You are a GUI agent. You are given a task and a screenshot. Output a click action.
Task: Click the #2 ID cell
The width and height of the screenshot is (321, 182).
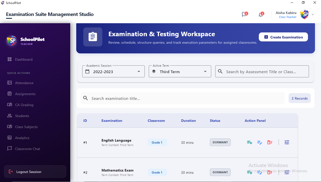click(85, 173)
